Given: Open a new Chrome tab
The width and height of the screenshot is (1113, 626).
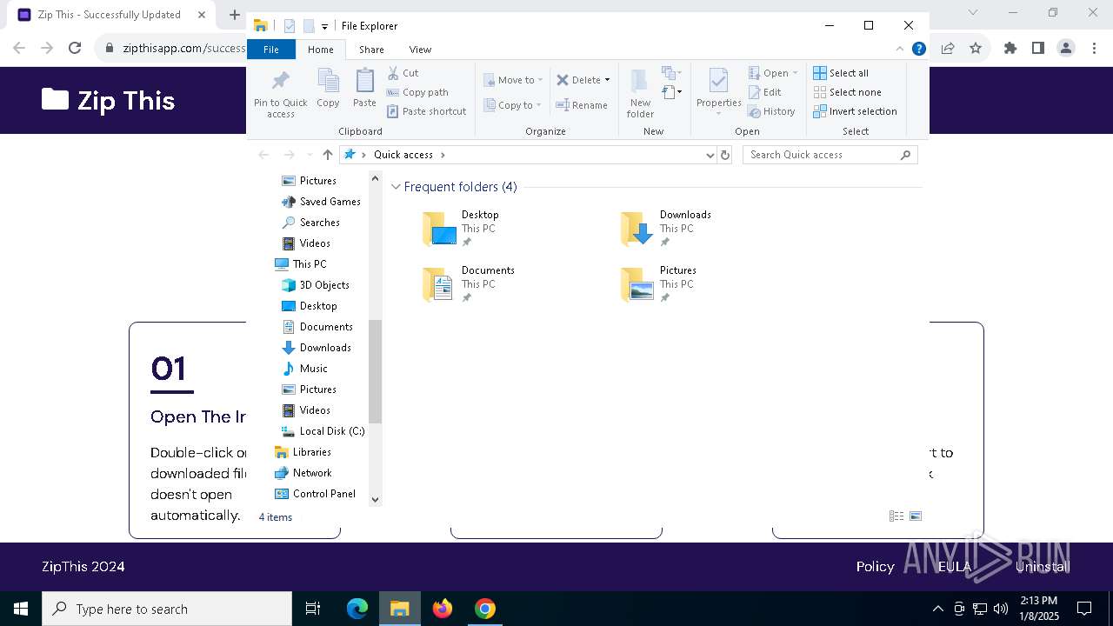Looking at the screenshot, I should click(235, 15).
